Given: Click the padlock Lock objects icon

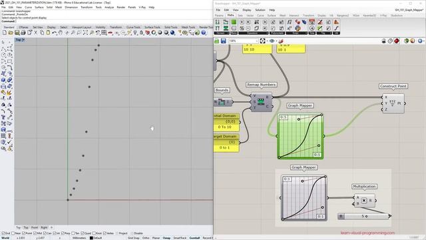Looking at the screenshot, I should 141,33.
